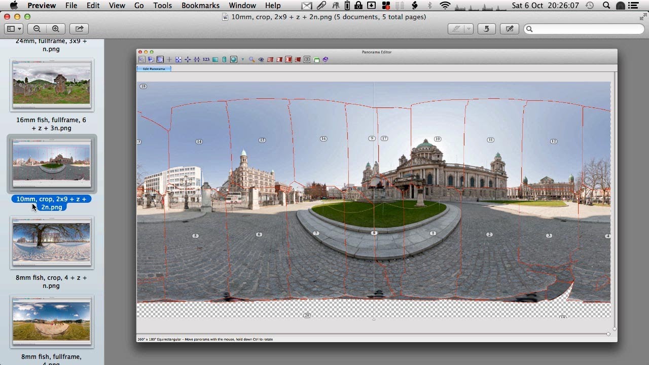Click the Set Center Point crosshair icon
Image resolution: width=649 pixels, height=365 pixels.
pos(169,59)
